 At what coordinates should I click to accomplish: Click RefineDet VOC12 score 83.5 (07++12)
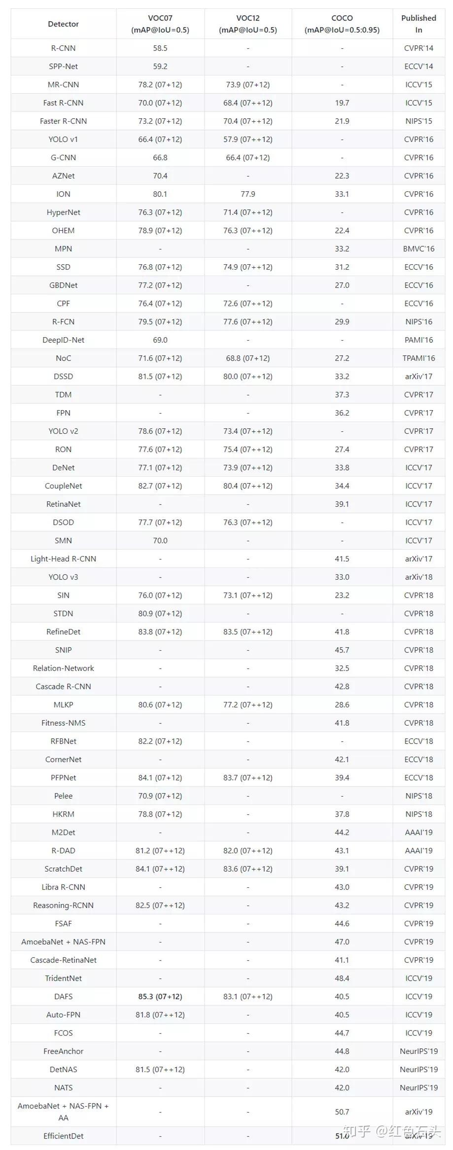pos(247,631)
